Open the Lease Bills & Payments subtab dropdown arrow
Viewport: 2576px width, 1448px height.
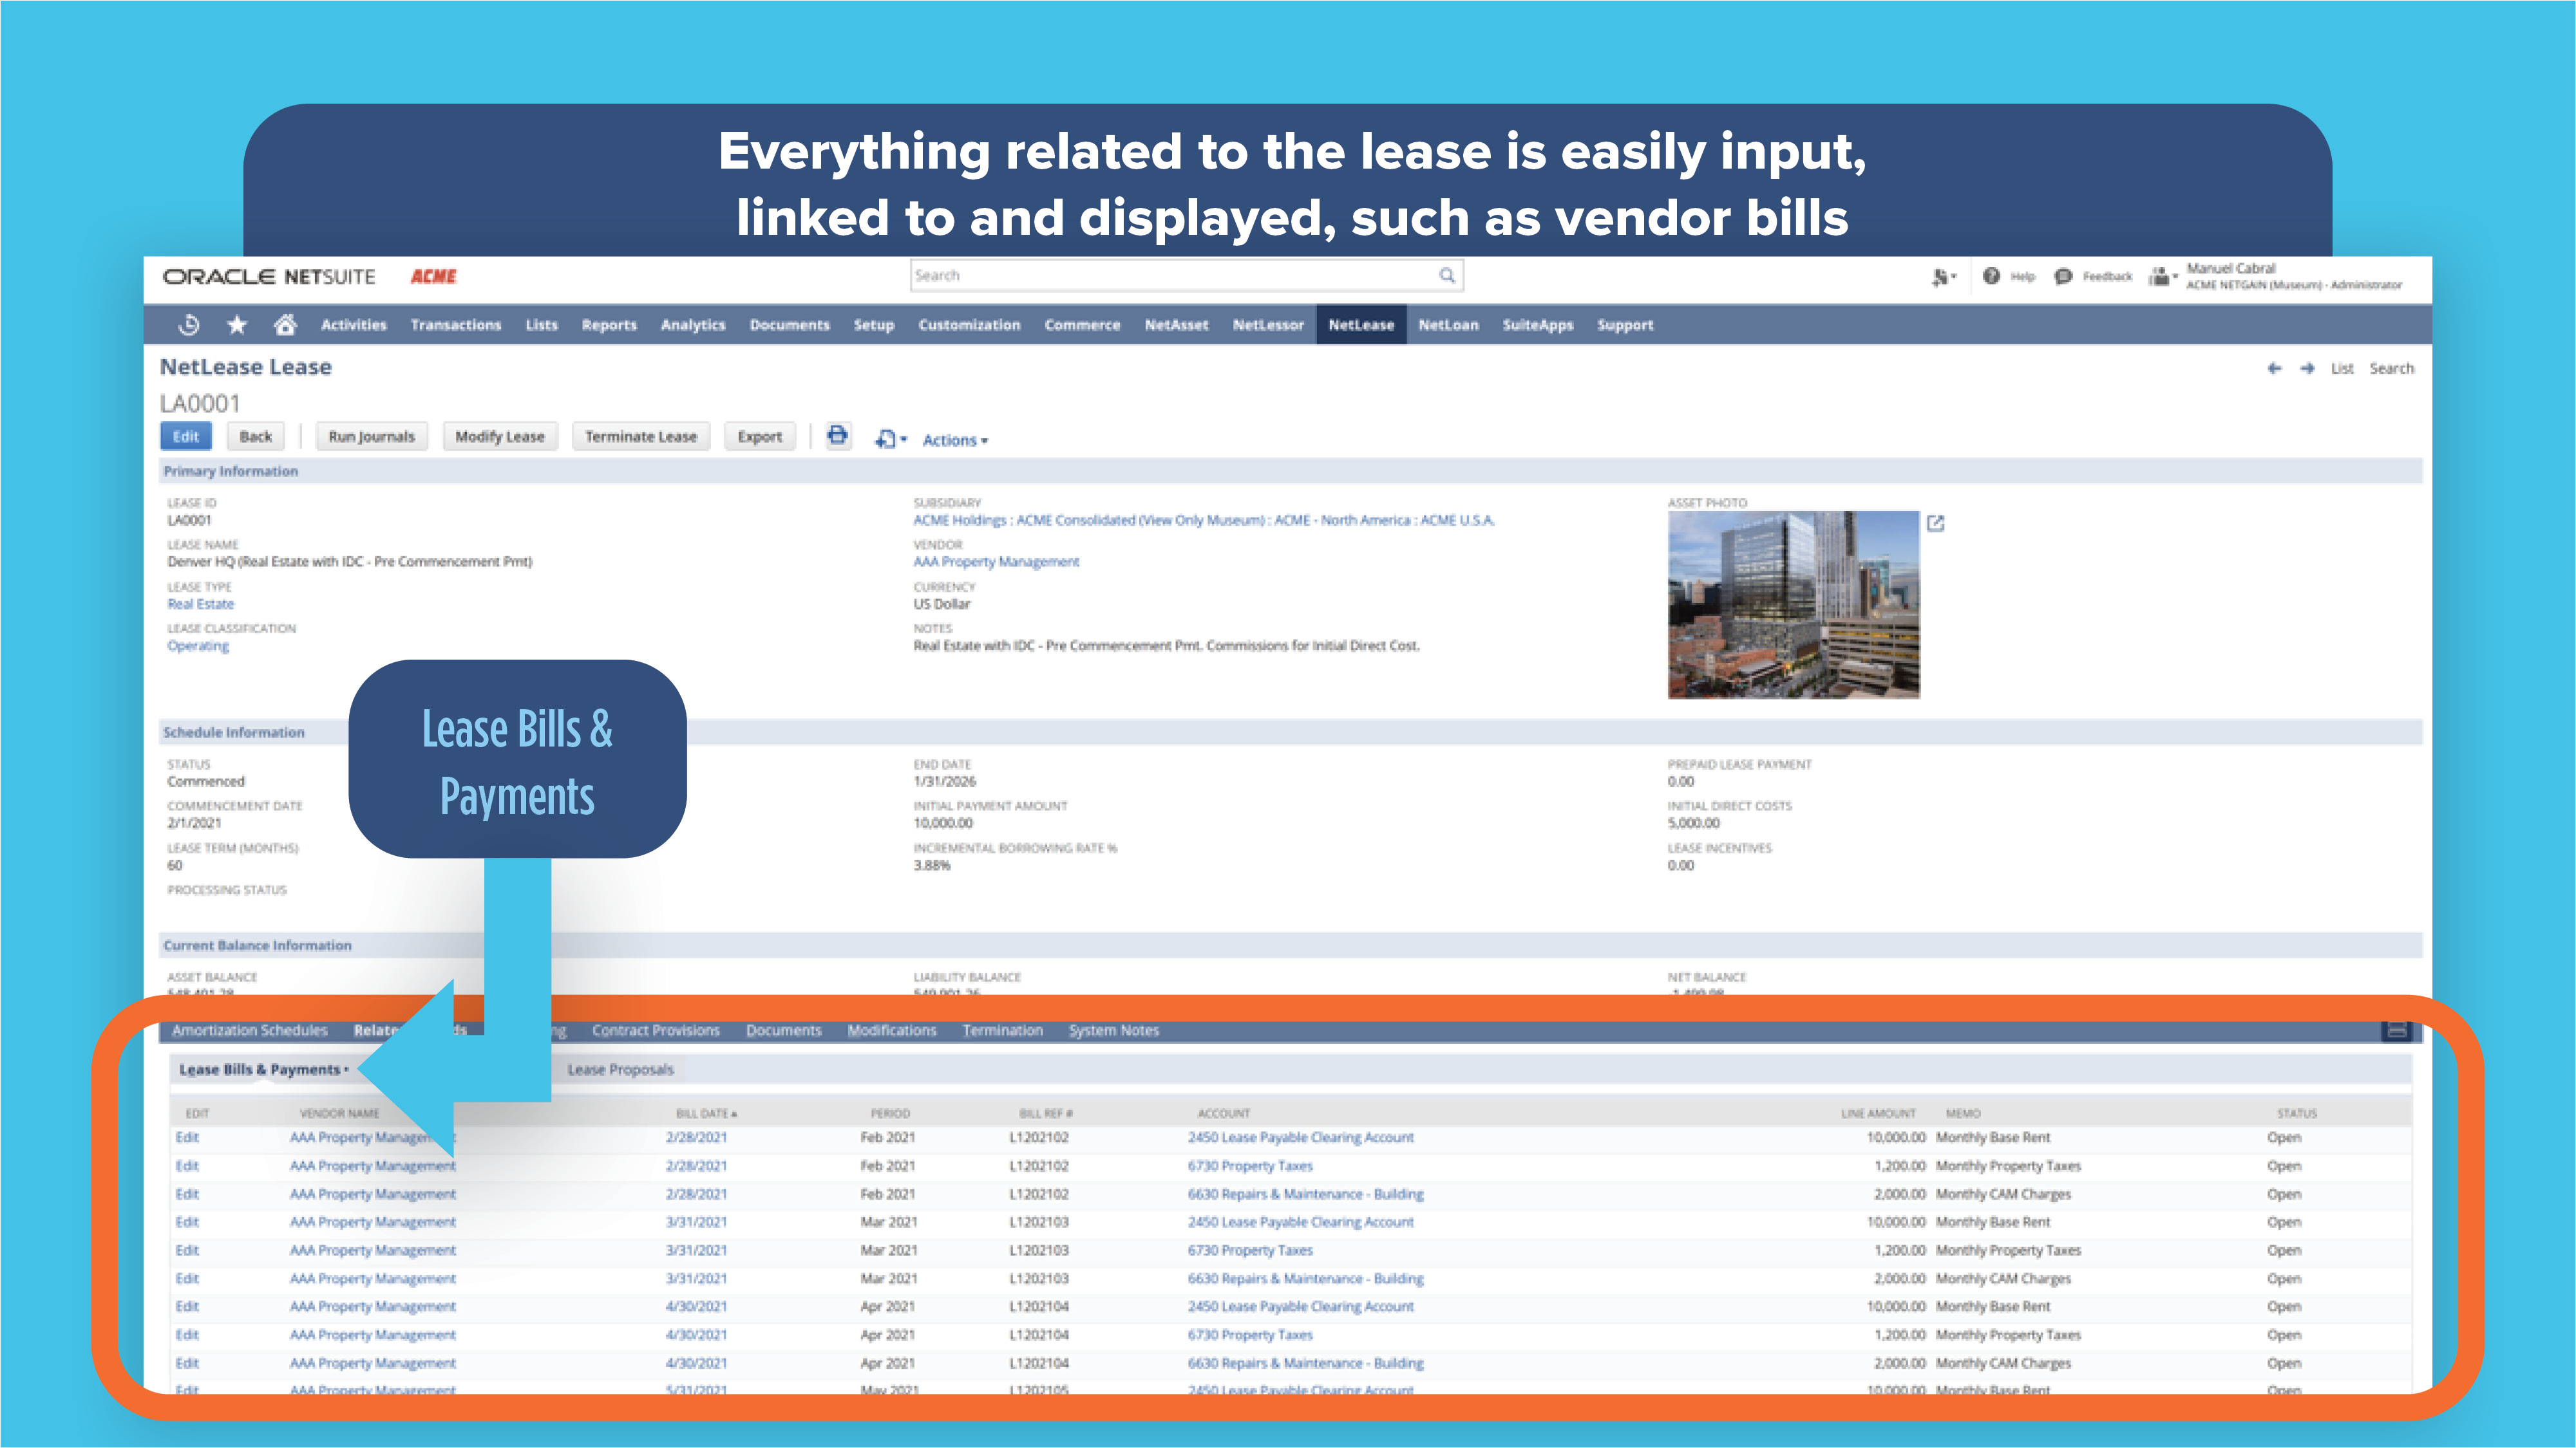(x=347, y=1069)
